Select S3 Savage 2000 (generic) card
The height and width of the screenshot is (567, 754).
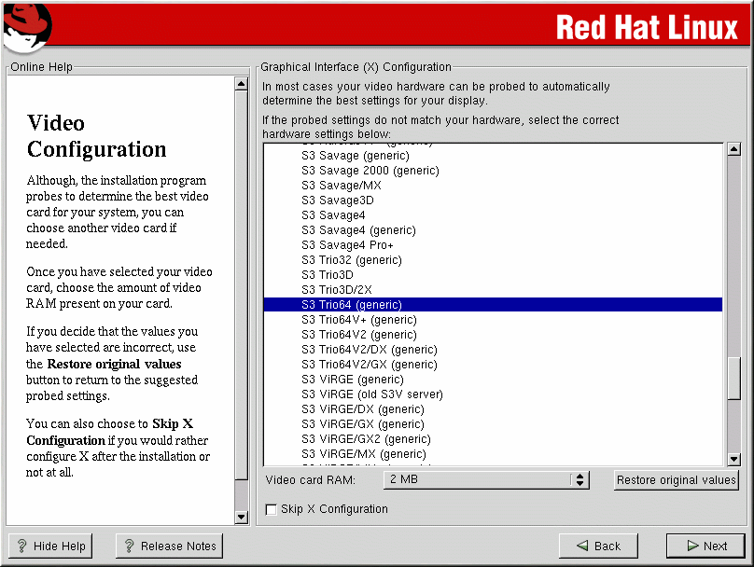(370, 171)
